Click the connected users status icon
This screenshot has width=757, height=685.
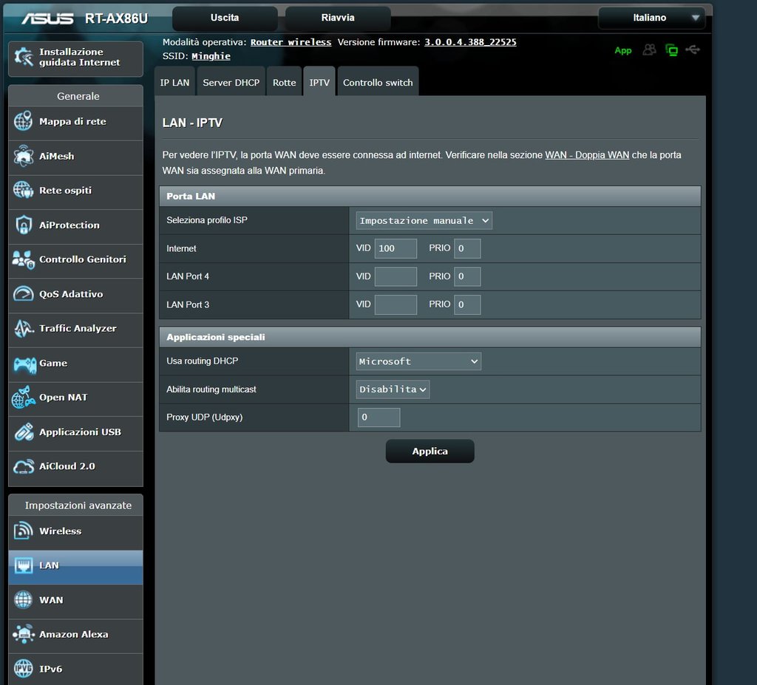point(649,50)
